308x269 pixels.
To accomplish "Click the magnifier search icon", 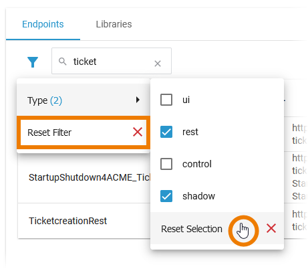I will 62,62.
